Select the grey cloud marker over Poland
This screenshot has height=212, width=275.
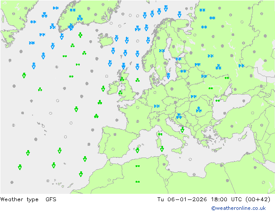[172, 89]
